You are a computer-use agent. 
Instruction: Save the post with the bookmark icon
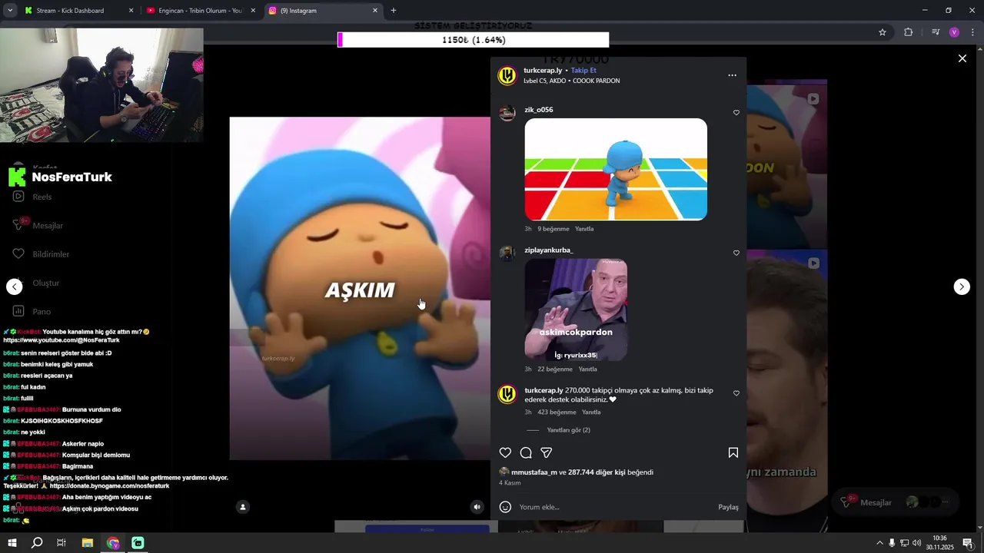(x=733, y=453)
